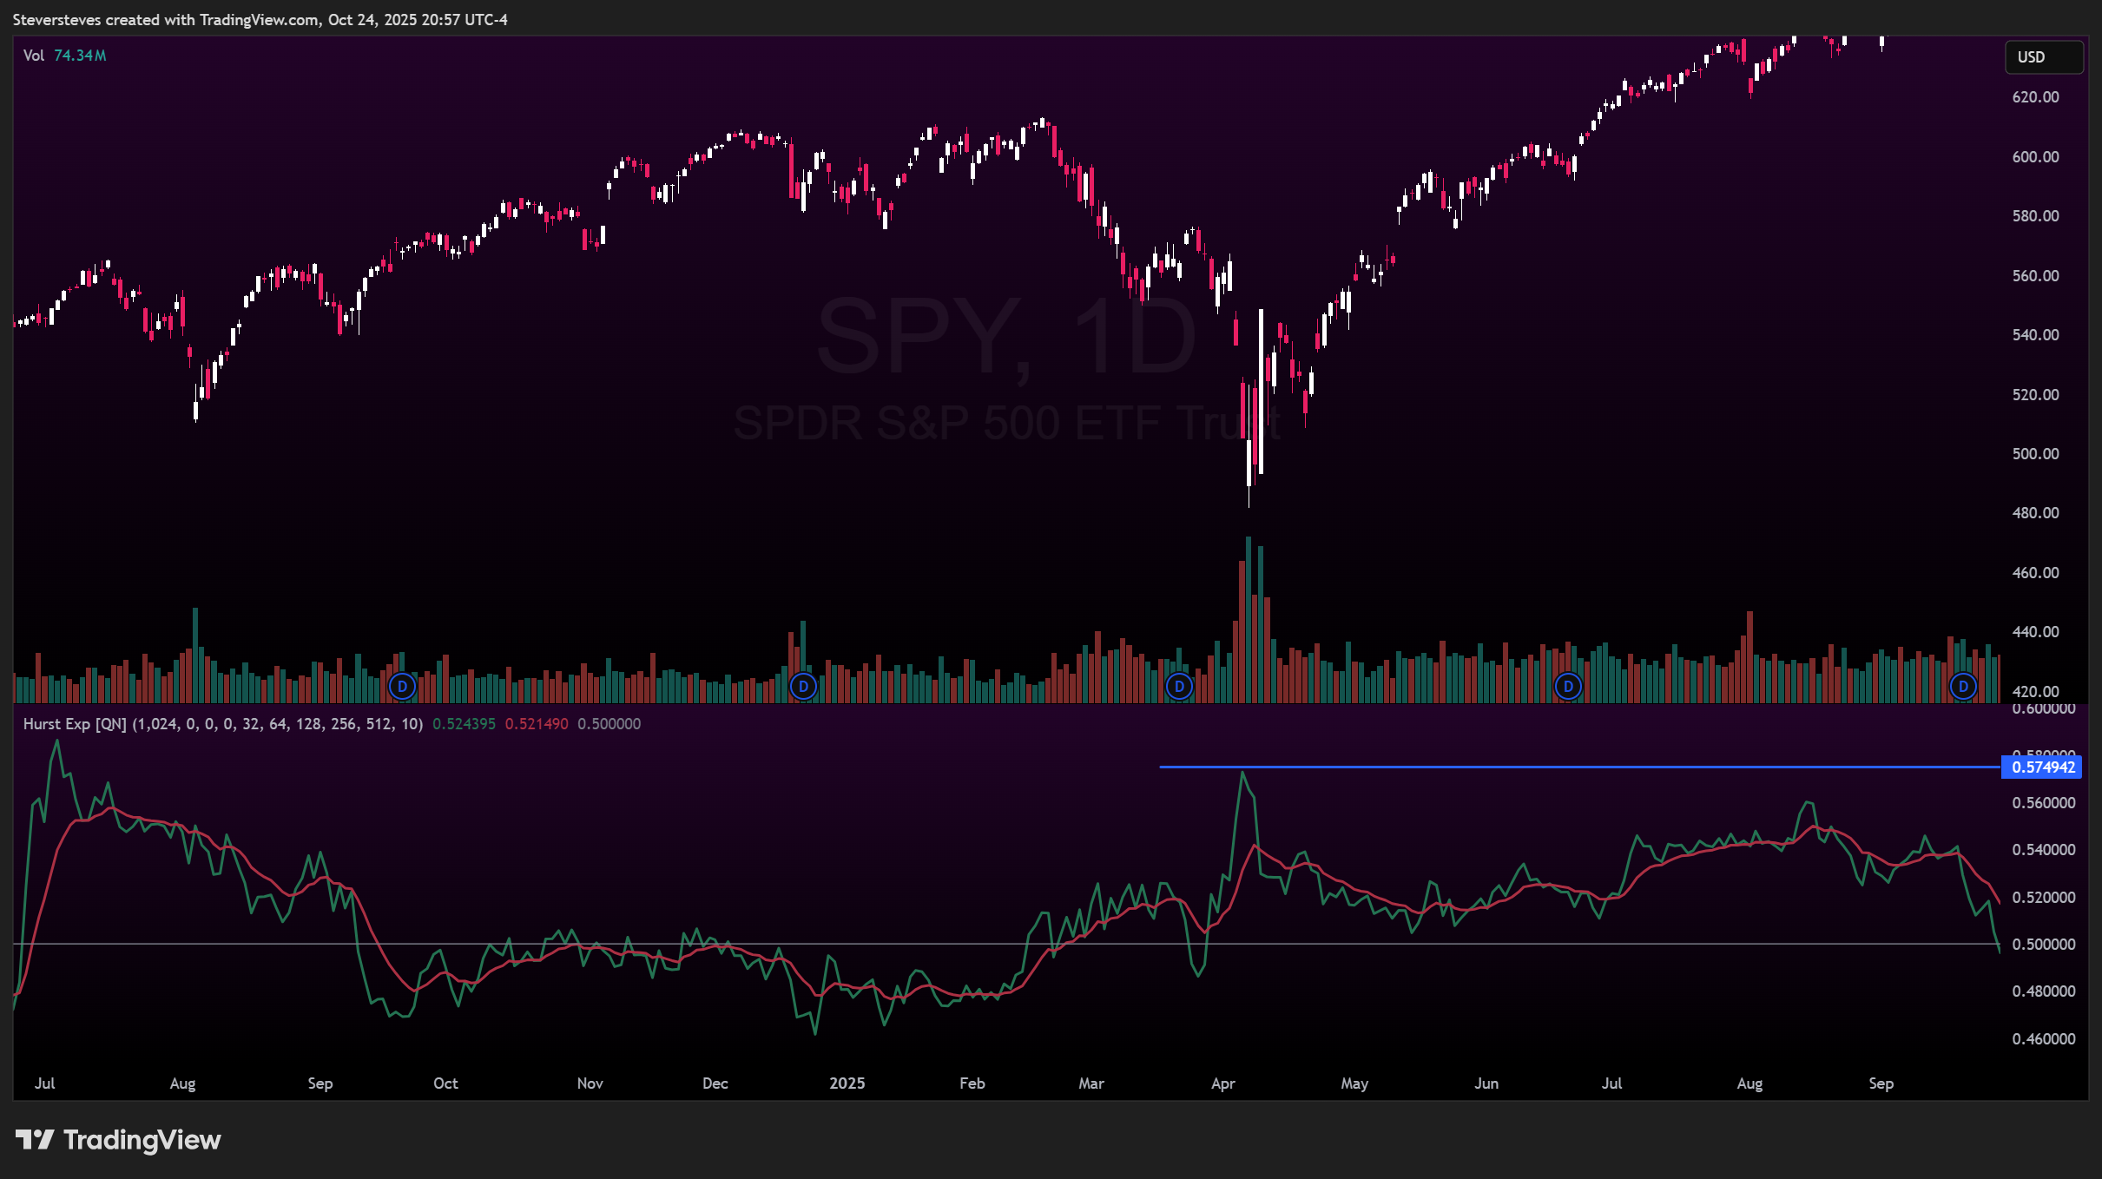Viewport: 2102px width, 1179px height.
Task: Click the Oct label on time axis
Action: pos(445,1083)
